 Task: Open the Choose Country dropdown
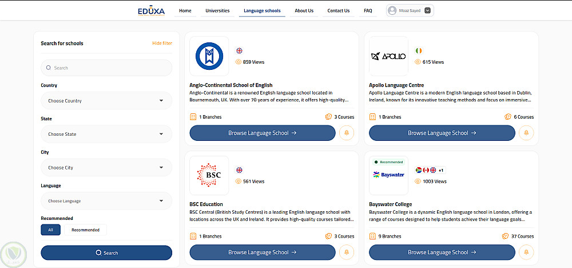pyautogui.click(x=106, y=101)
